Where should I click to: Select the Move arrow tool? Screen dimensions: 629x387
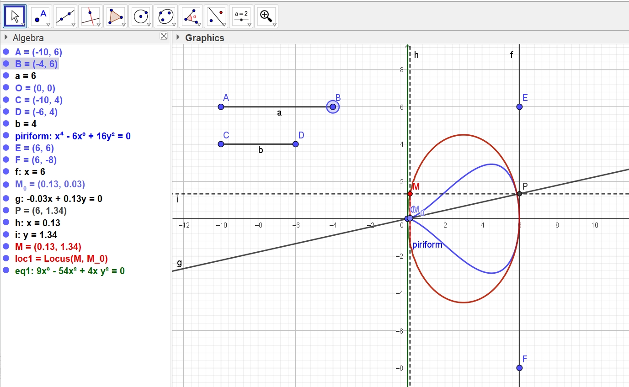pos(16,16)
